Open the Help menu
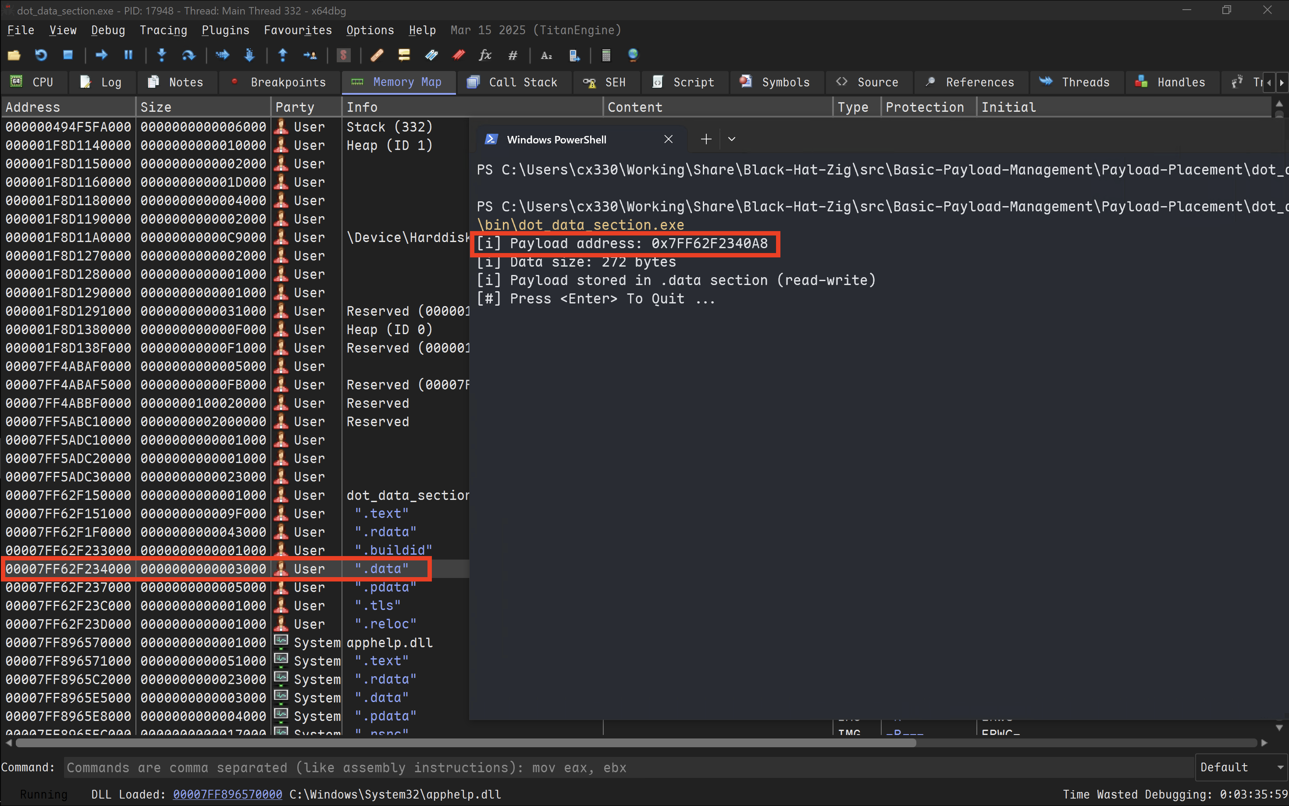 click(x=422, y=30)
